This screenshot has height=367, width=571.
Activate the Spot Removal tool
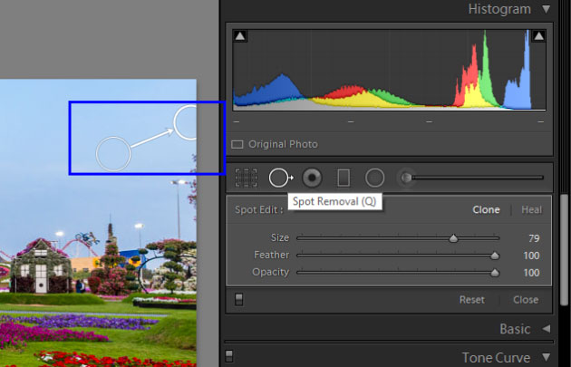[280, 178]
